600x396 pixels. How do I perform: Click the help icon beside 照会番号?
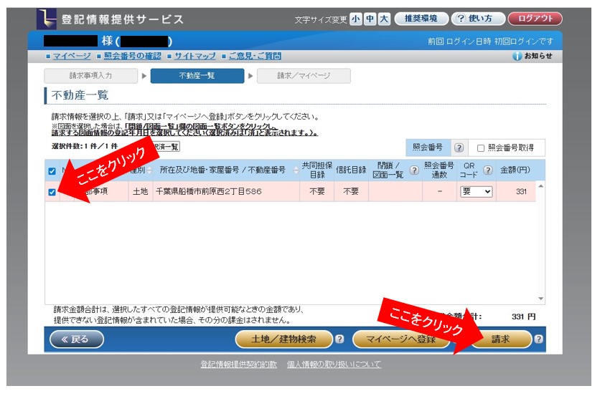(459, 148)
